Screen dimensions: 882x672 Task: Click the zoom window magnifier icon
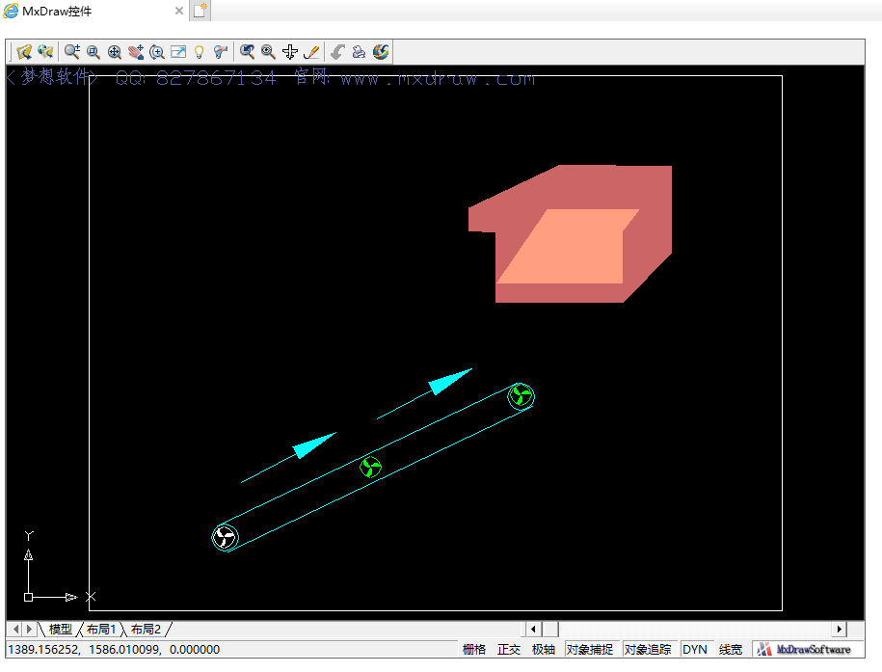(94, 52)
